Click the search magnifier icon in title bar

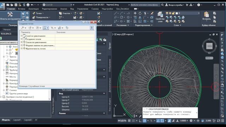click(x=162, y=5)
